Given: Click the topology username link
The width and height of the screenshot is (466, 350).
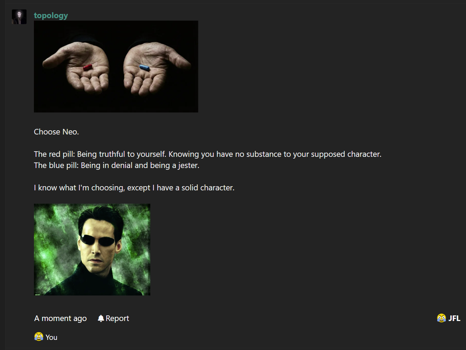Looking at the screenshot, I should click(51, 15).
